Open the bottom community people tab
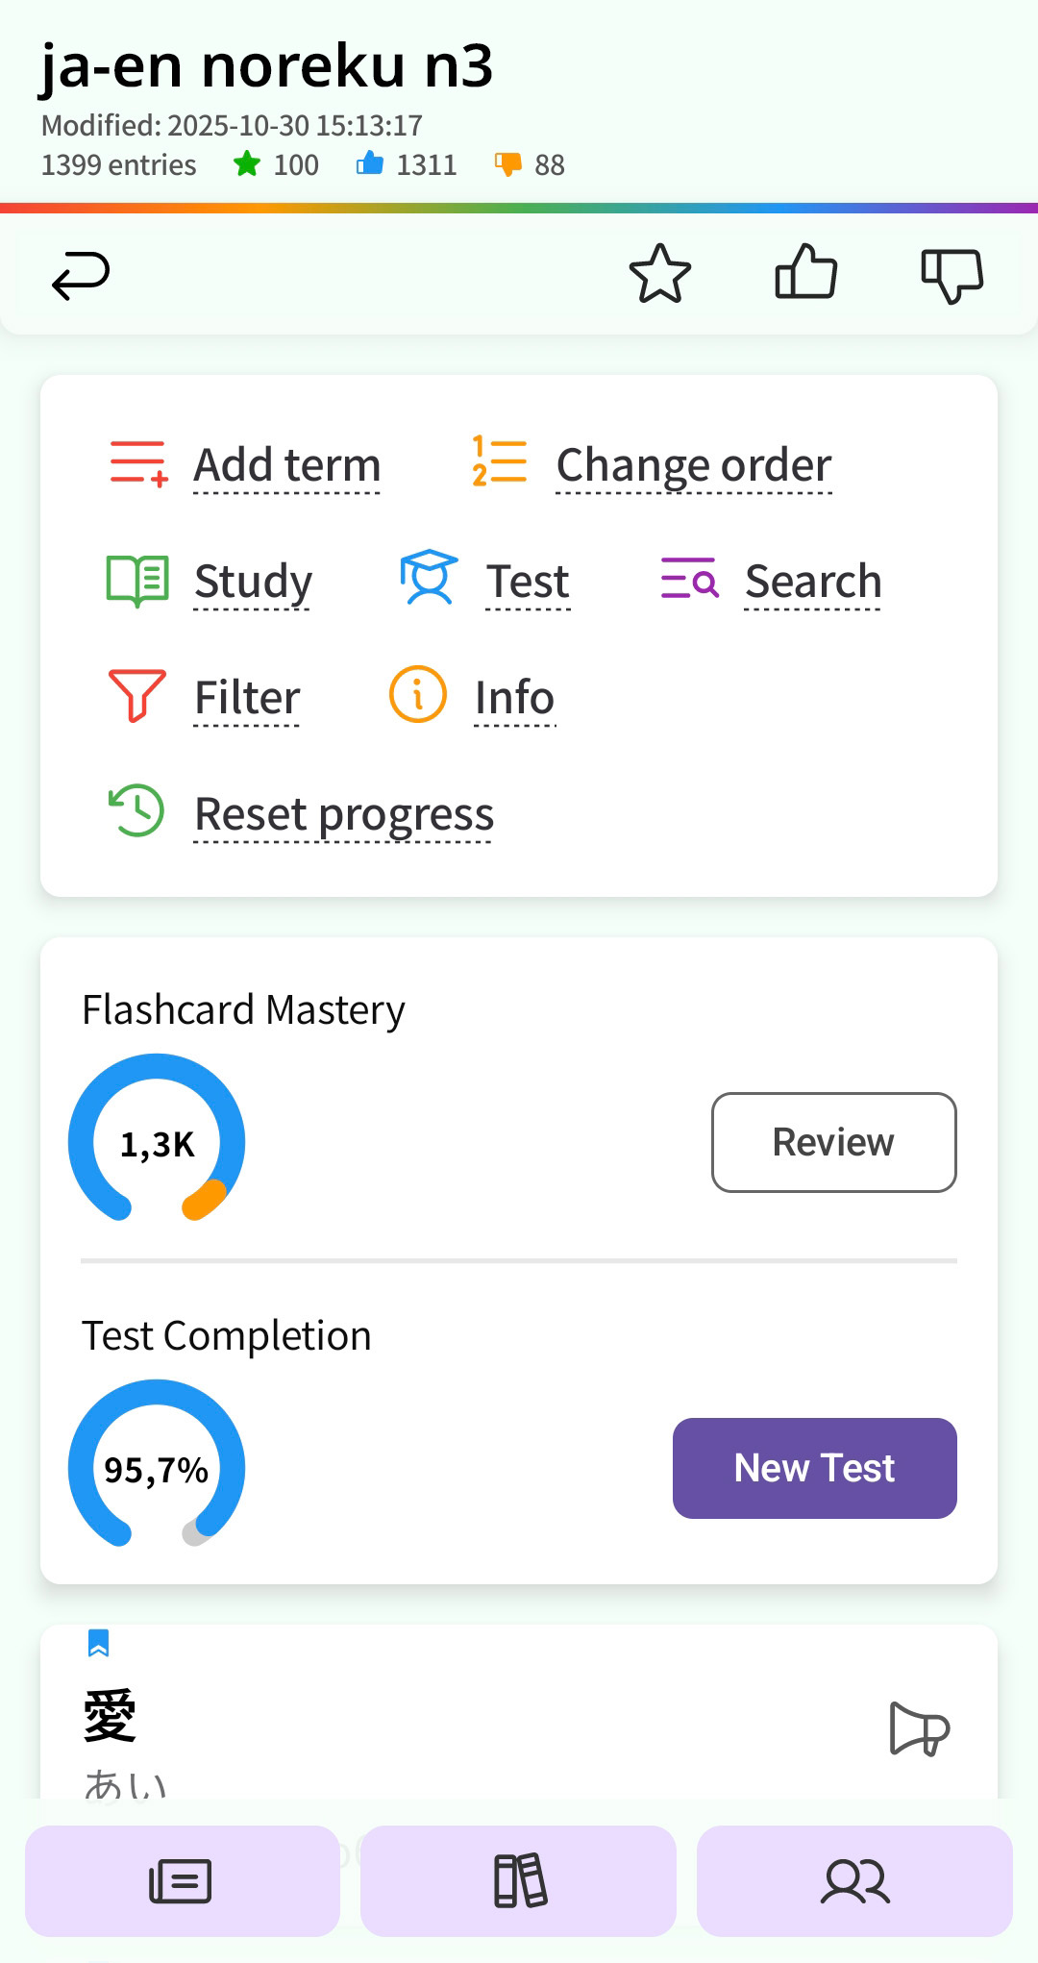Image resolution: width=1038 pixels, height=1963 pixels. 854,1881
